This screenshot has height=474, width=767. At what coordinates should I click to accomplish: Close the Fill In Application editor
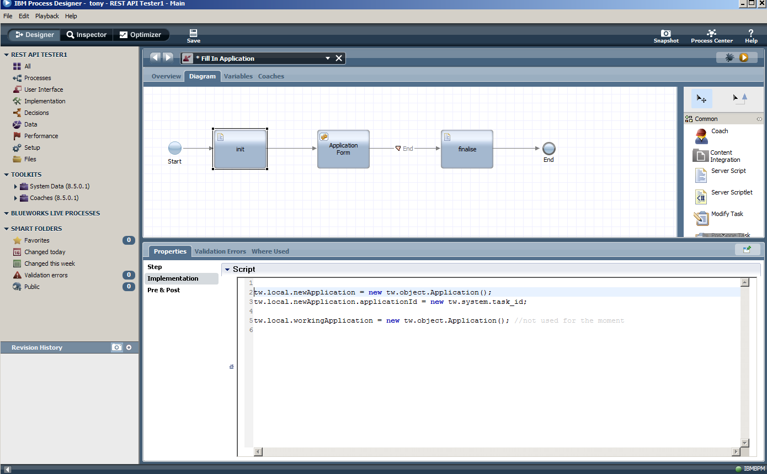(339, 58)
